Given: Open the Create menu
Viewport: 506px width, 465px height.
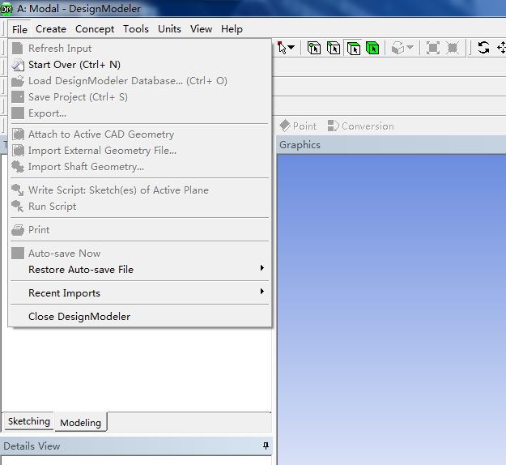Looking at the screenshot, I should (51, 29).
